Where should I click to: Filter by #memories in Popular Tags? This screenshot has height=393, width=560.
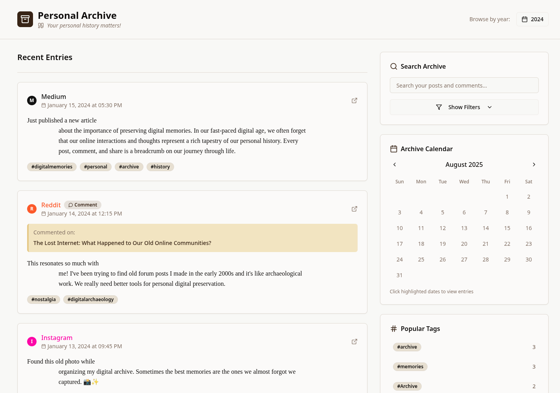click(410, 367)
